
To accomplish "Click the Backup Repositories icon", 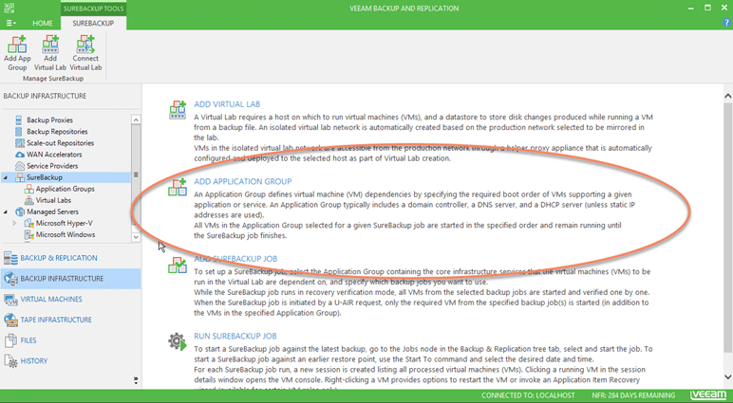I will 19,132.
